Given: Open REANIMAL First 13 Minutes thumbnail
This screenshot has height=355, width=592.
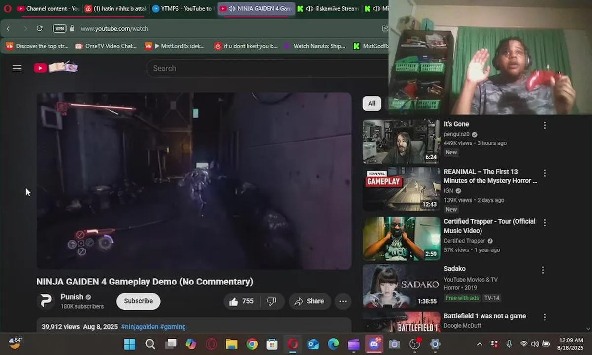Looking at the screenshot, I should coord(401,189).
